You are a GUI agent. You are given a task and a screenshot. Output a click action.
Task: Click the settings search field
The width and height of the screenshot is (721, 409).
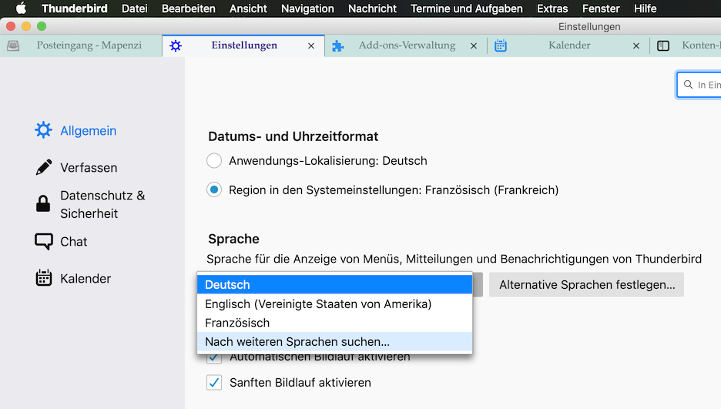coord(699,85)
